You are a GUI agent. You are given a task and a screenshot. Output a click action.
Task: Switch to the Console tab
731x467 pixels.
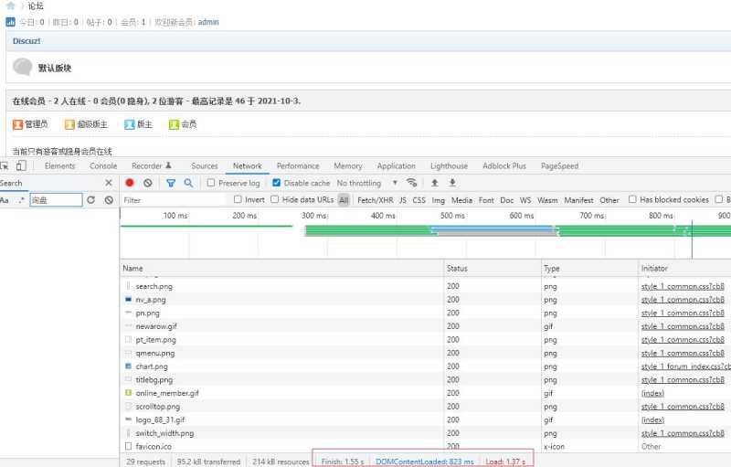point(103,166)
